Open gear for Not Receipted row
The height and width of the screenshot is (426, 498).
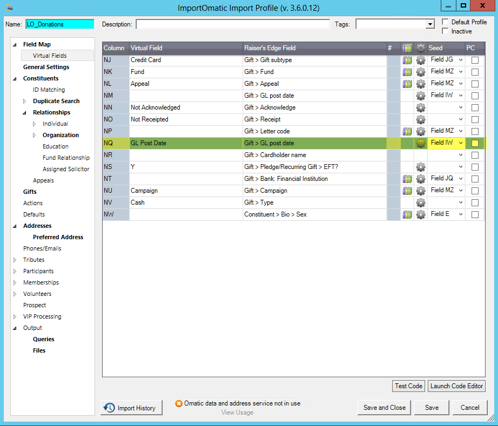421,119
